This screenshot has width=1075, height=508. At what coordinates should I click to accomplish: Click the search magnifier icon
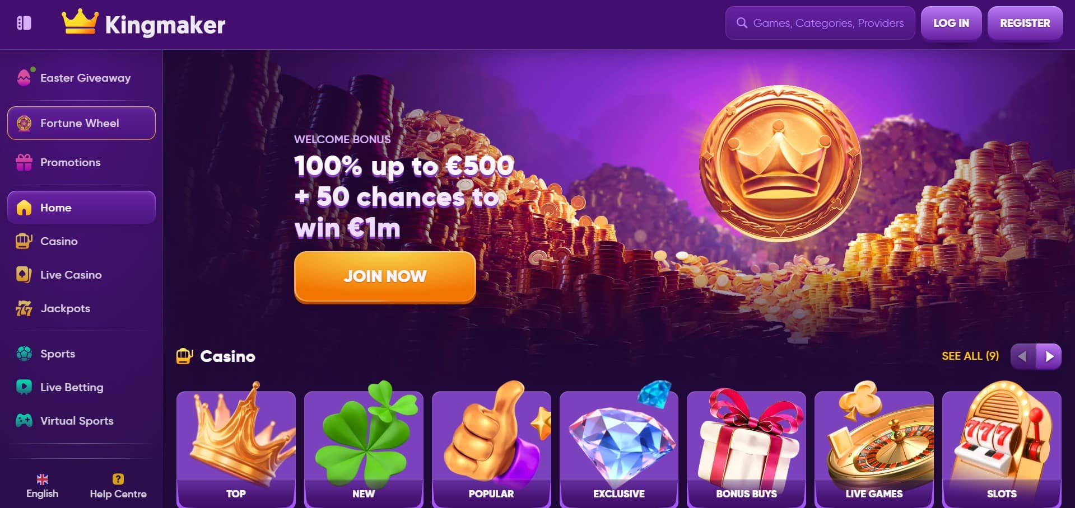click(742, 23)
